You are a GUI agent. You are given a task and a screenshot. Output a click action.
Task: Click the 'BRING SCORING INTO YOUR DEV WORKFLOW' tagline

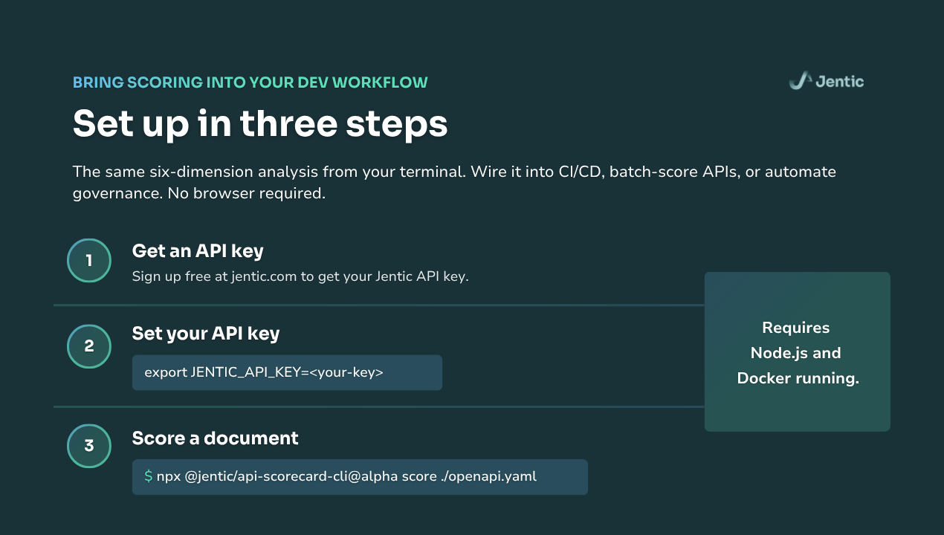tap(250, 82)
